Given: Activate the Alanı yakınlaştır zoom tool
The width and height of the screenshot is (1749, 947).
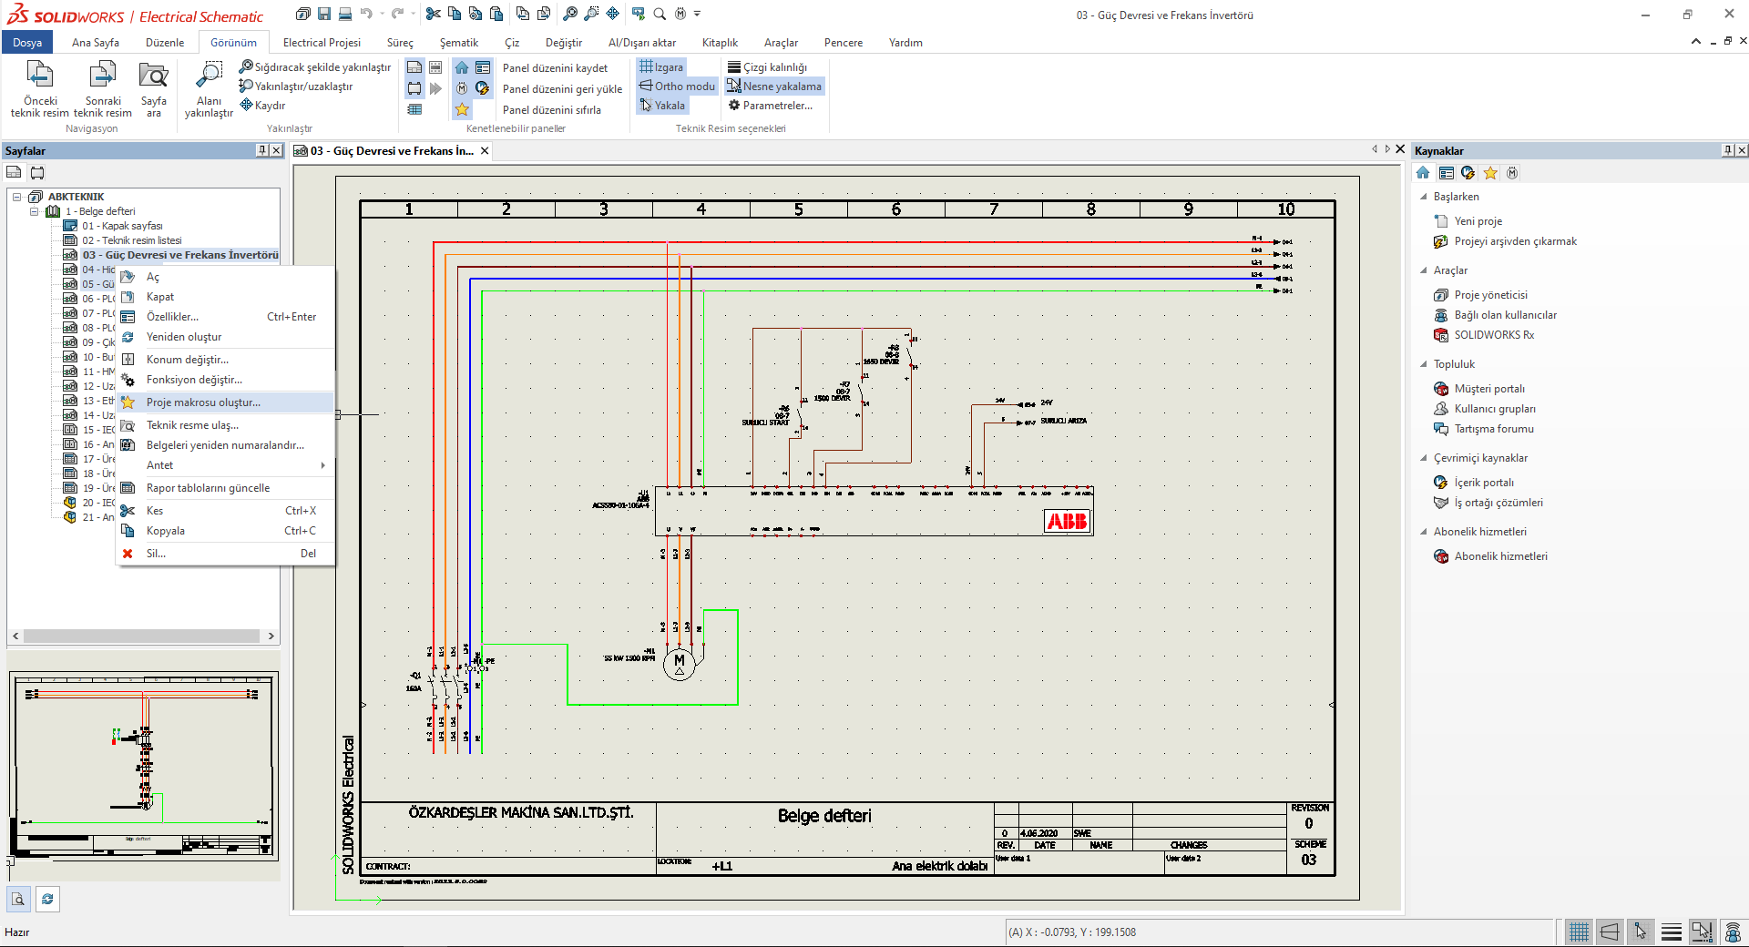Looking at the screenshot, I should [208, 87].
